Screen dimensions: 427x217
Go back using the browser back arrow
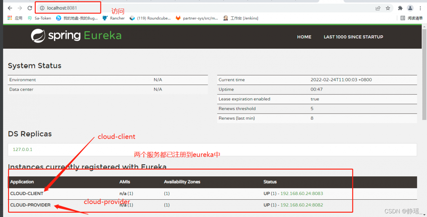pos(10,8)
